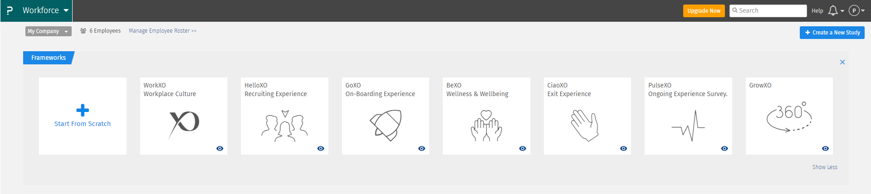Click the Upgrade Now button
The width and height of the screenshot is (871, 194).
[704, 11]
